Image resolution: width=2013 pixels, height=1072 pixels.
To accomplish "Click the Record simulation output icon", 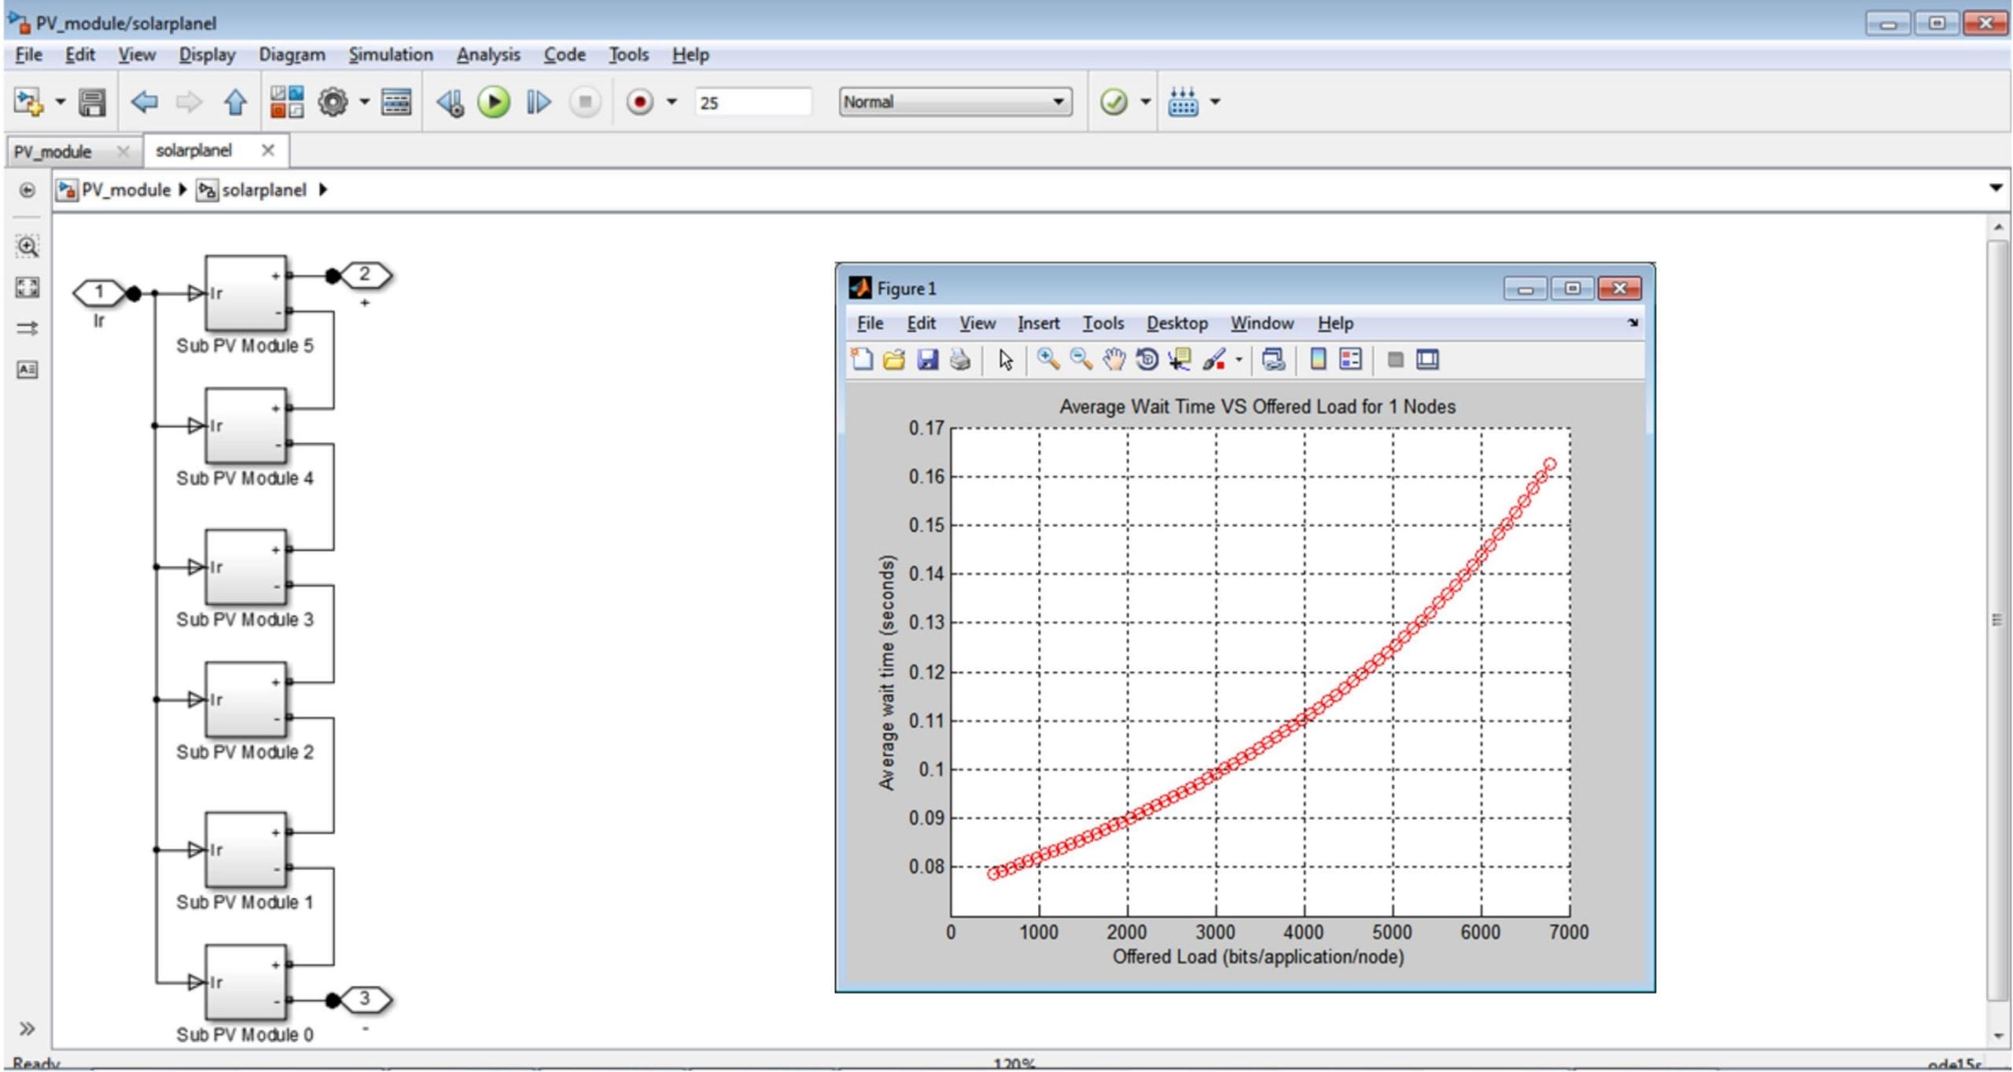I will point(640,102).
